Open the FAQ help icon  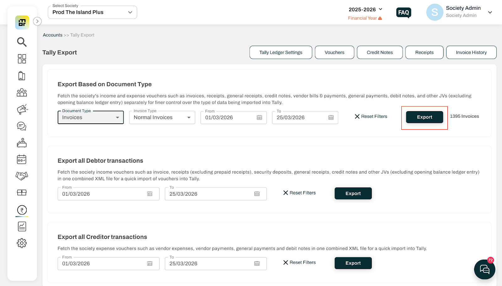[x=403, y=13]
